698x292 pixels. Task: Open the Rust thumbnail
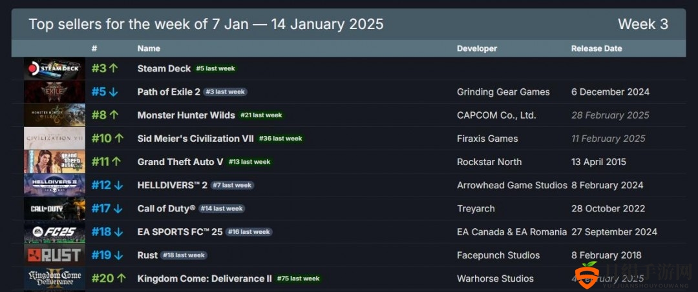[54, 255]
